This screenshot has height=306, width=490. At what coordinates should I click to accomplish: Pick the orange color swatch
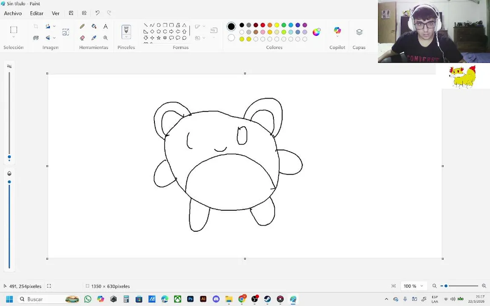pyautogui.click(x=270, y=25)
